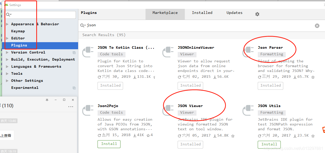The width and height of the screenshot is (325, 153).
Task: Install the JSON Utils plugin
Action: [x=269, y=144]
